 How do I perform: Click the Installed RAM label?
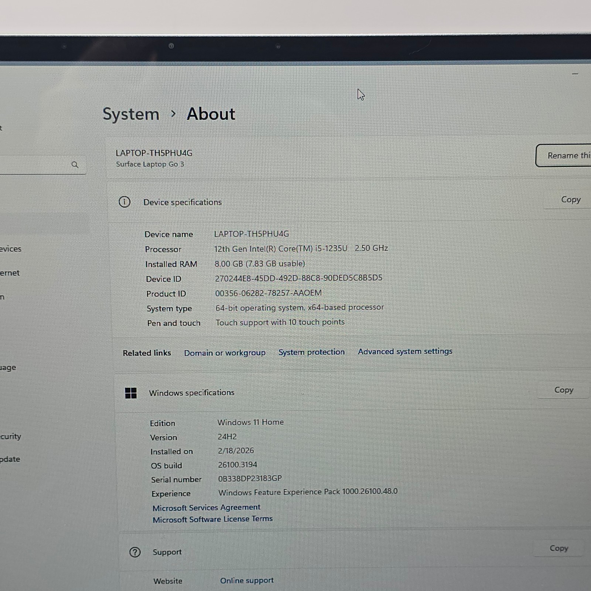tap(171, 264)
